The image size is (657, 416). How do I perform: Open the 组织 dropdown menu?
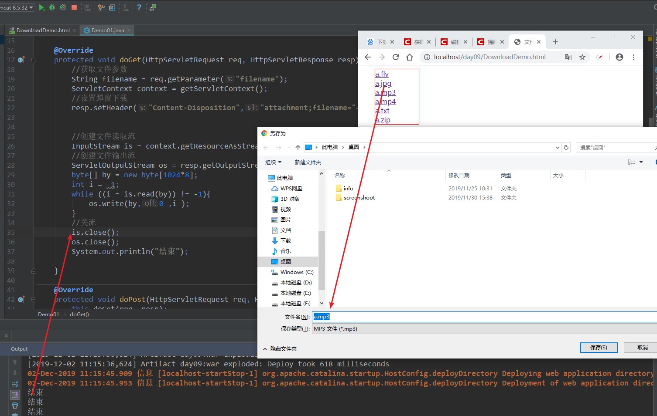pos(273,162)
